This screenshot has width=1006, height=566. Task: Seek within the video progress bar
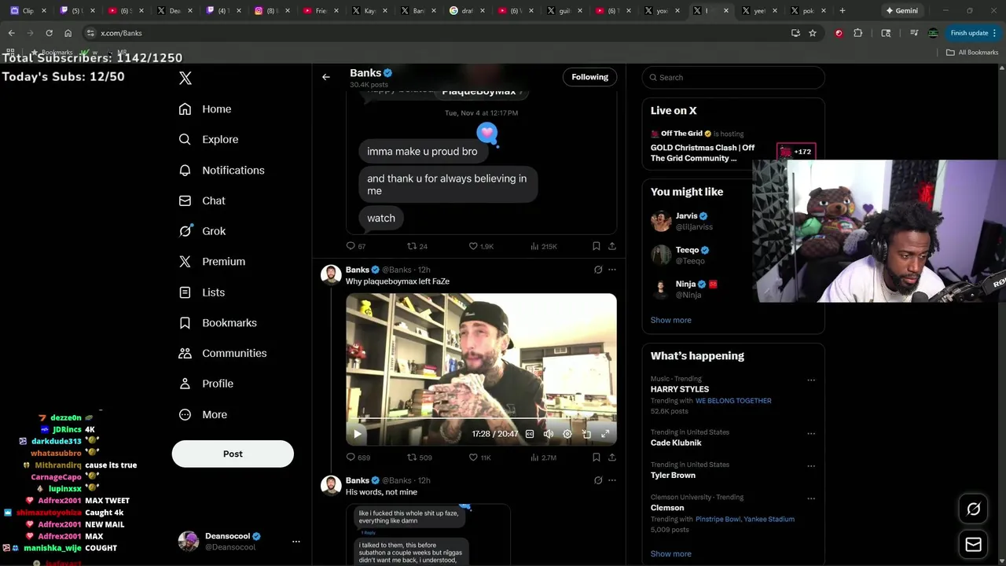[481, 418]
